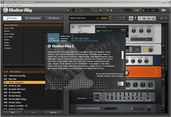Toggle LIVE view mode

(137, 10)
